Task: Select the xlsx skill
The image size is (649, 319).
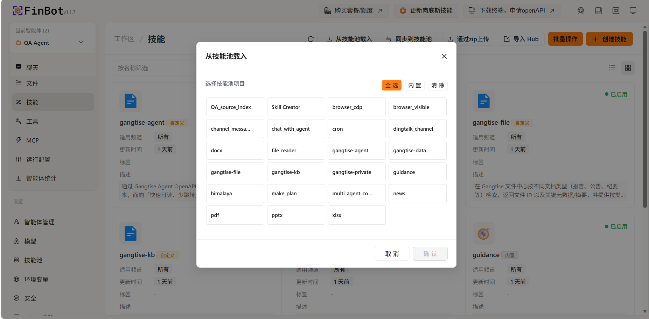Action: [x=357, y=215]
